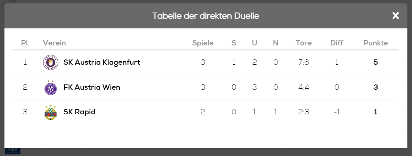The height and width of the screenshot is (156, 412).
Task: Click the dialog title Tabelle der direkten Duelle
Action: click(x=206, y=16)
